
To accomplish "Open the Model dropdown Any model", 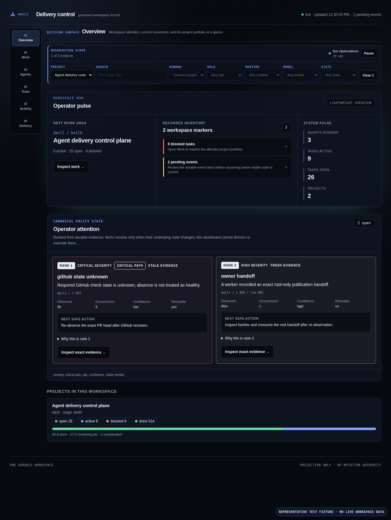I will click(301, 75).
